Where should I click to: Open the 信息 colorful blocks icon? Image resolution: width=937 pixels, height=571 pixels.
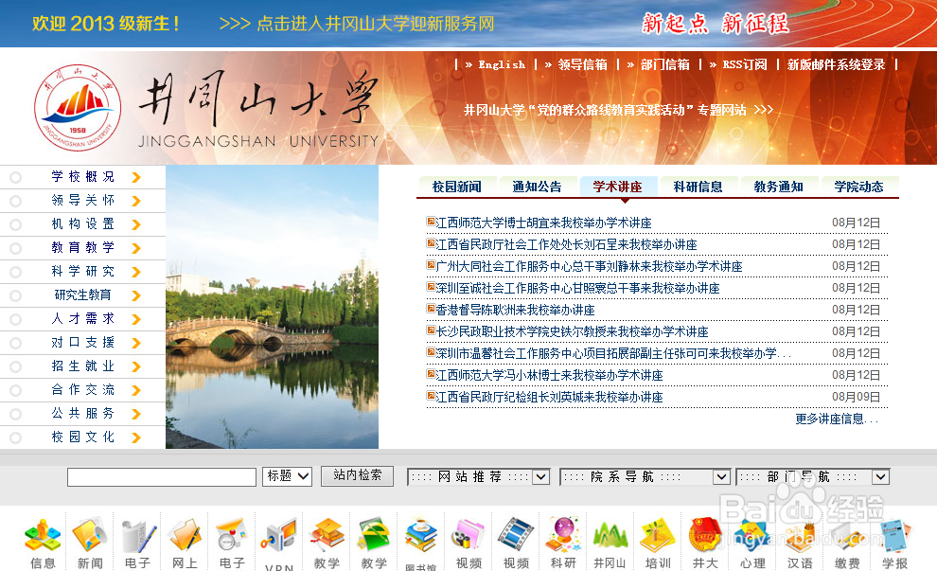(x=43, y=535)
